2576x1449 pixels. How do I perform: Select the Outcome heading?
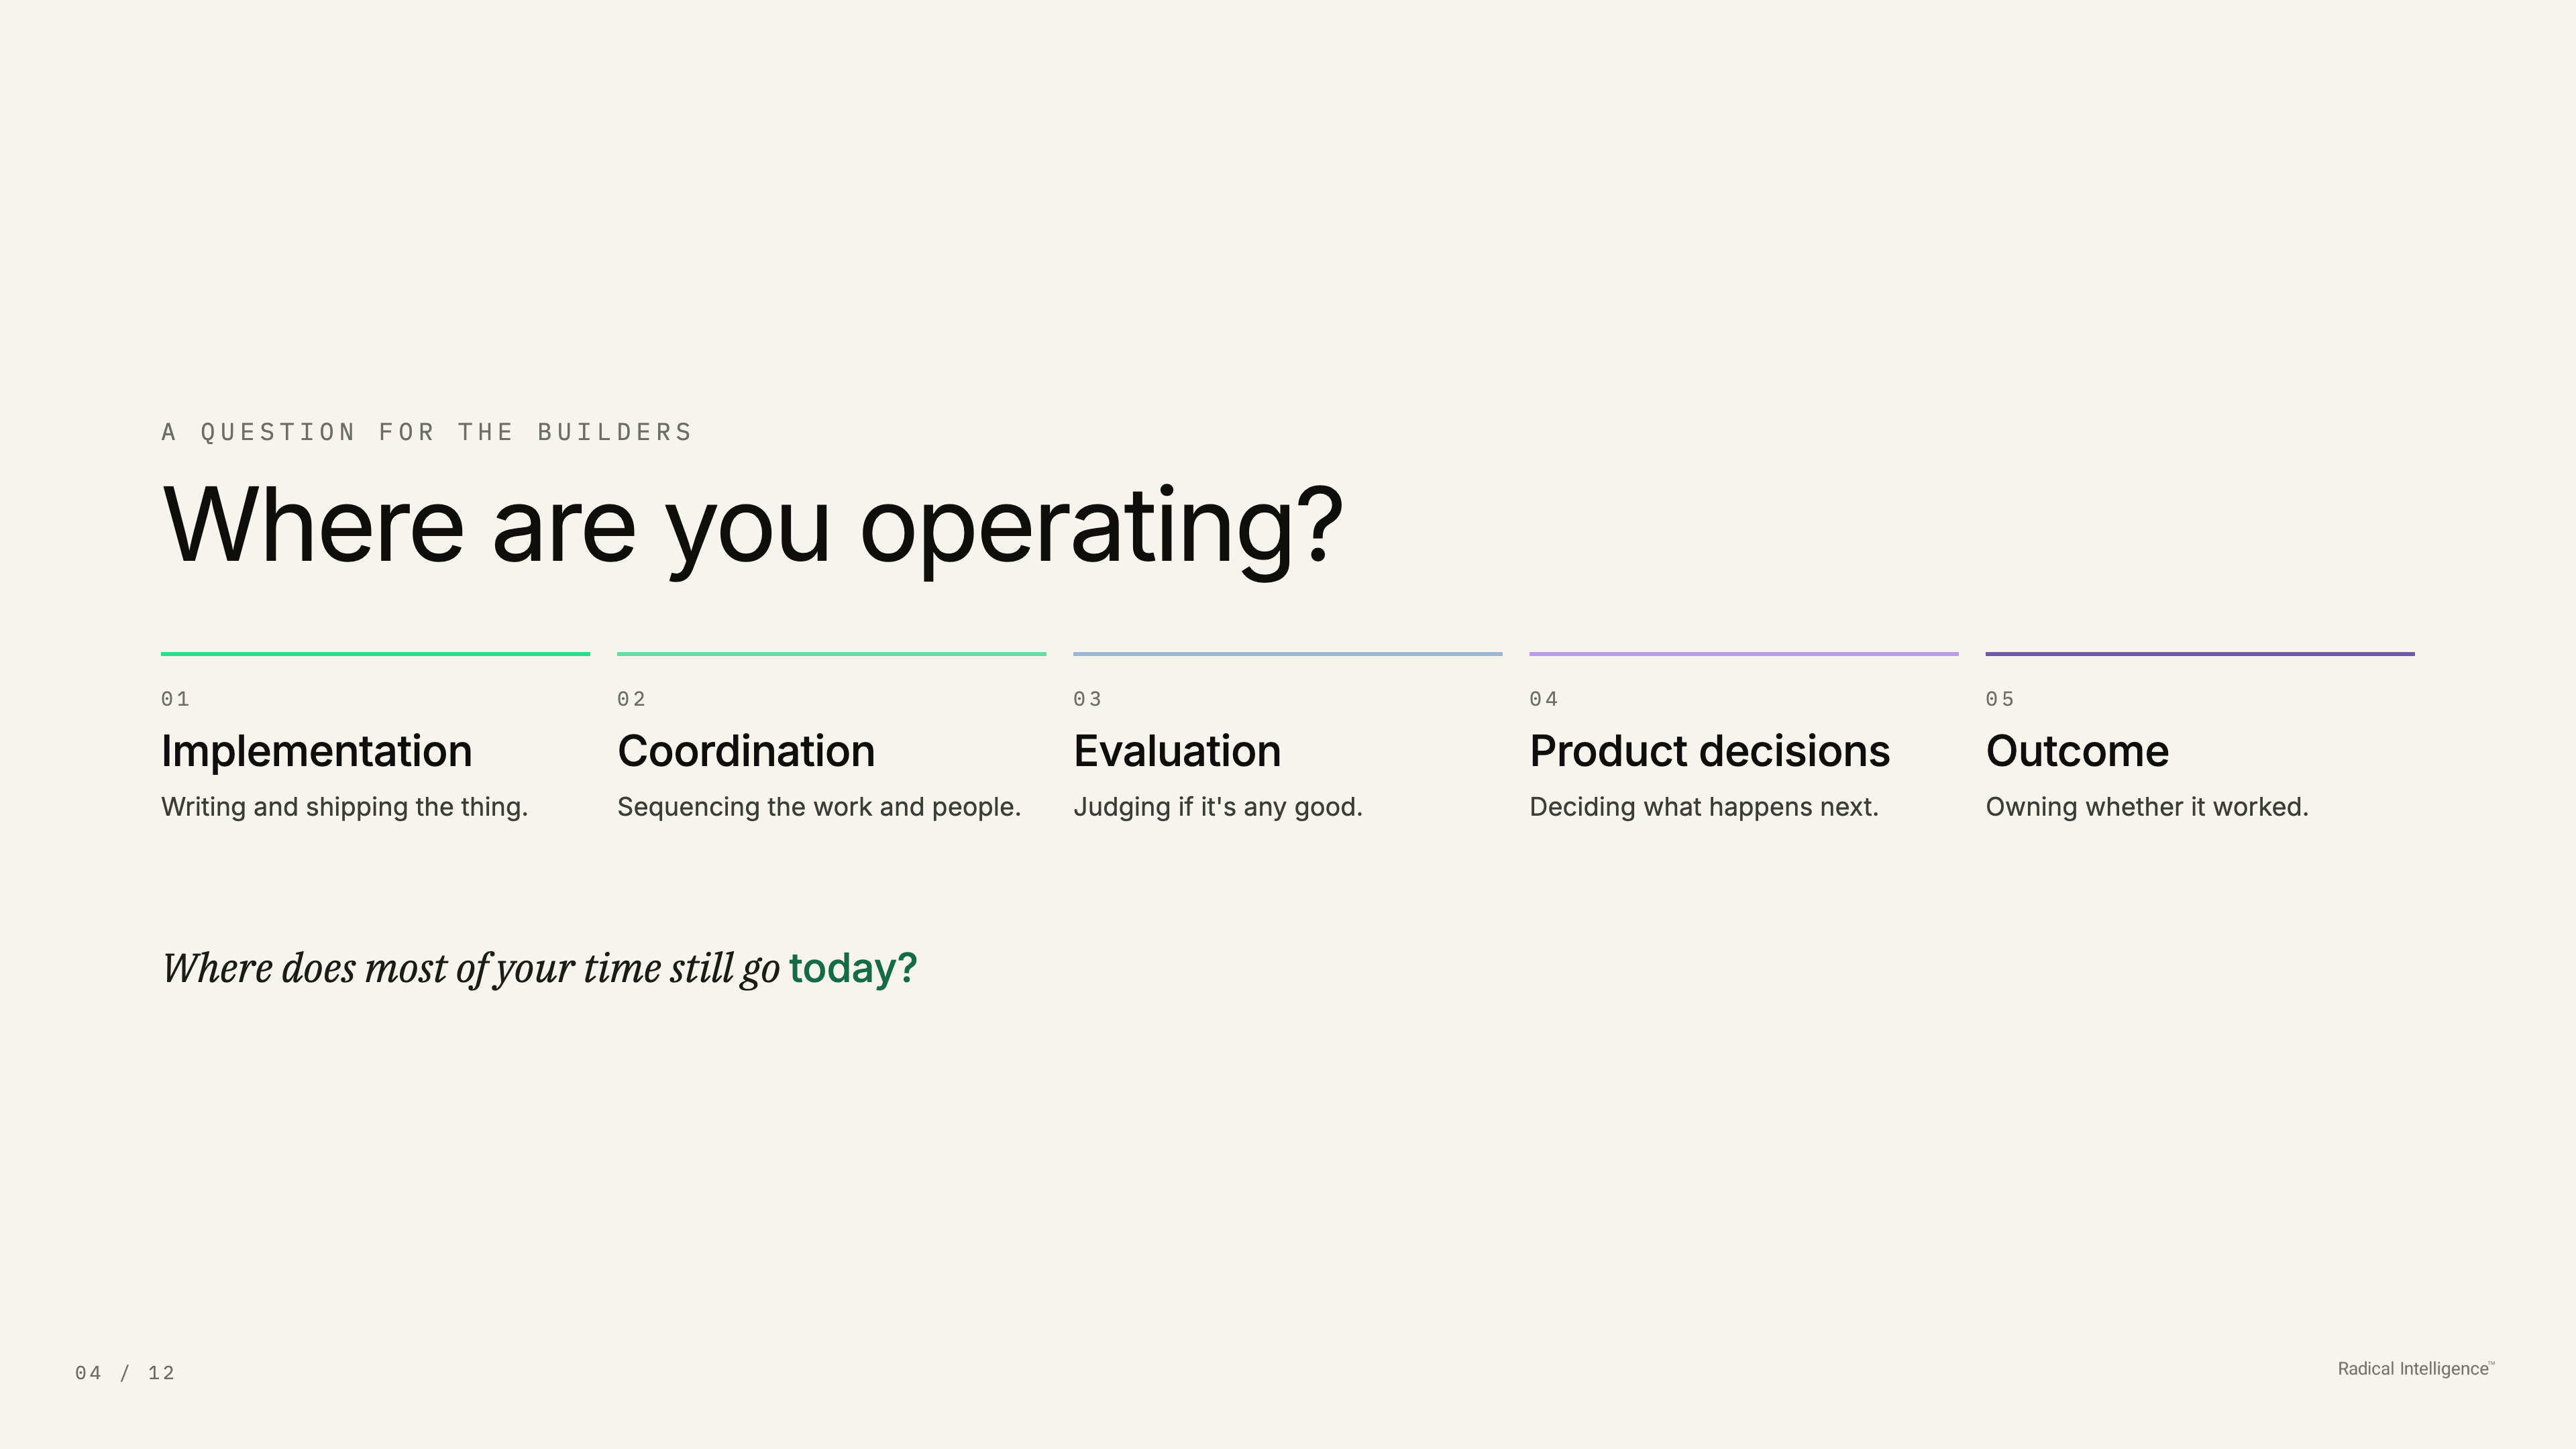coord(2077,751)
